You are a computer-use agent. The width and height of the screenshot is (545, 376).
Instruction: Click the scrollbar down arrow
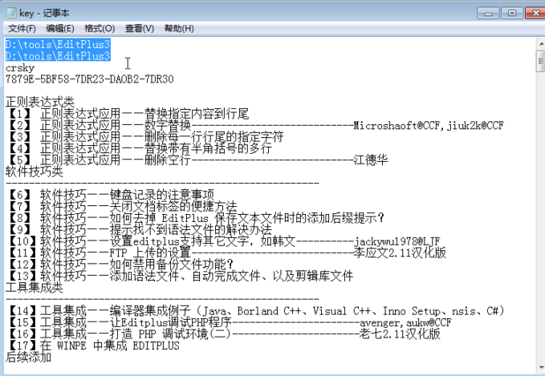click(x=541, y=367)
